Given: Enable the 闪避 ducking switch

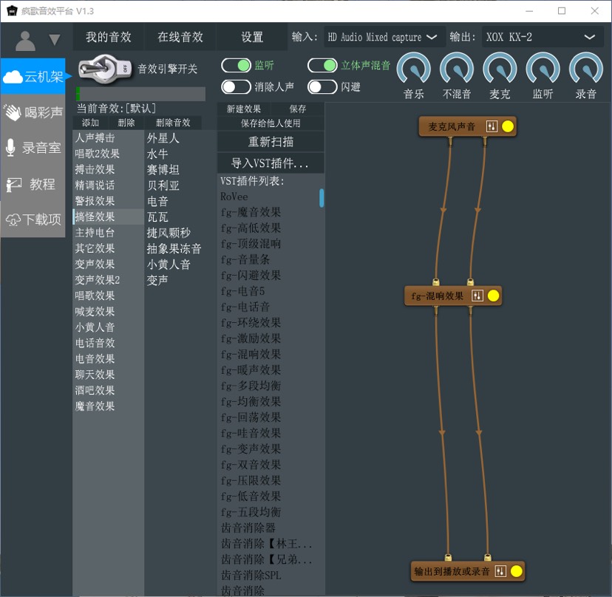Looking at the screenshot, I should coord(322,86).
